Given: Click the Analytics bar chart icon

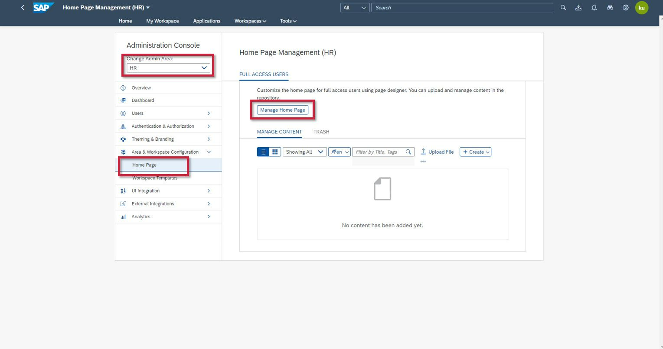Looking at the screenshot, I should coord(123,217).
